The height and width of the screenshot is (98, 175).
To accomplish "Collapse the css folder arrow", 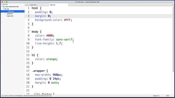I will [4, 9].
